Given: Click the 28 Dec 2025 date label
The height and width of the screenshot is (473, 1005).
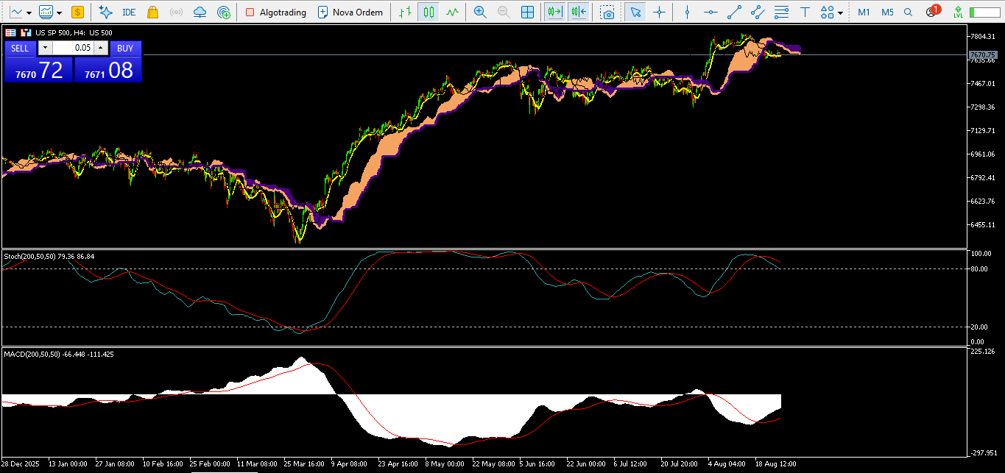Looking at the screenshot, I should coord(21,464).
